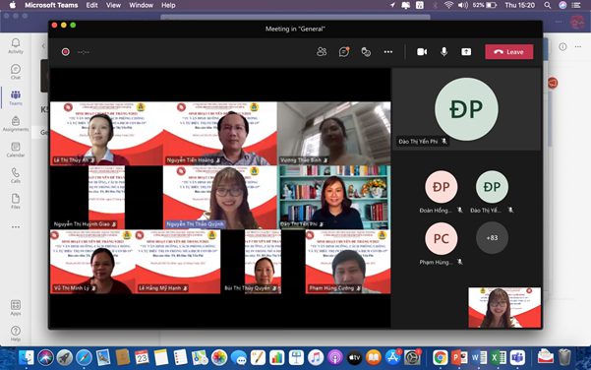Show the meeting participants panel
This screenshot has height=370, width=591.
click(322, 52)
